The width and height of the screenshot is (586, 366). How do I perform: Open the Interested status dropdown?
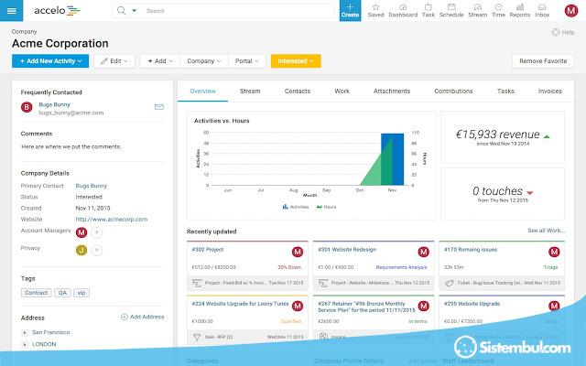tap(296, 61)
